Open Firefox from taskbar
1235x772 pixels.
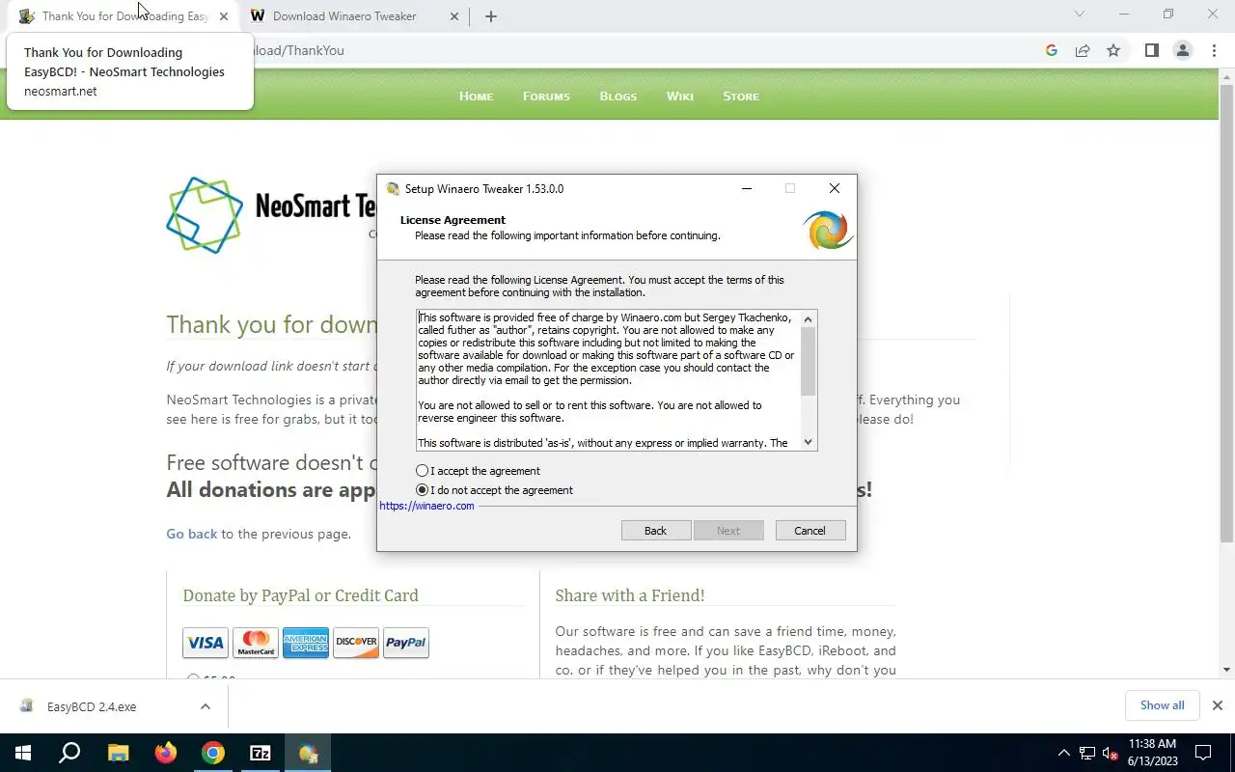pyautogui.click(x=166, y=753)
